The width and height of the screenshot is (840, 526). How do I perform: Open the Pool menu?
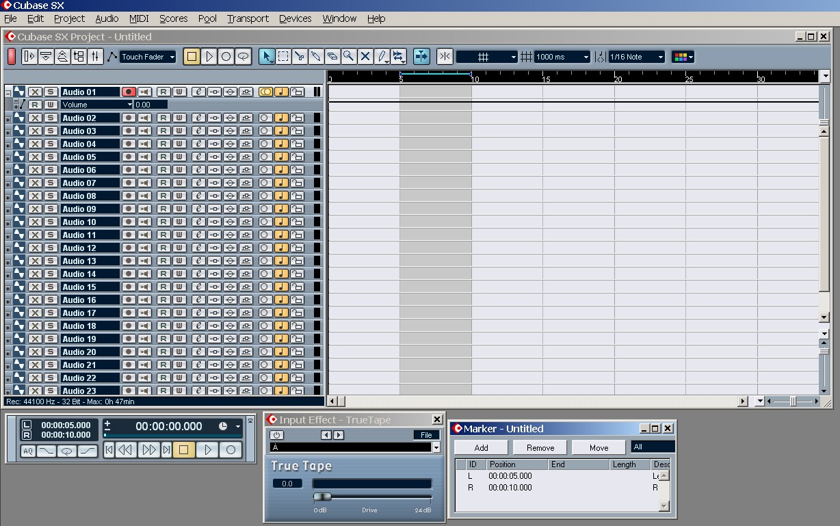click(207, 18)
